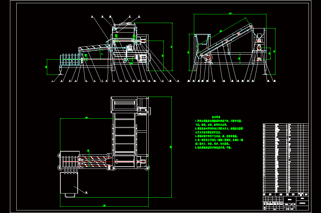Select the large rectangular tray in plan view
The image size is (321, 213).
[x=69, y=183]
